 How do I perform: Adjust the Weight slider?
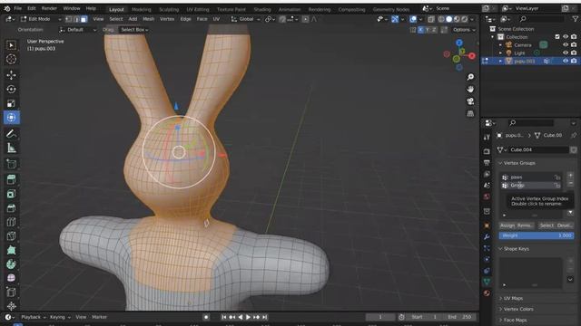tap(537, 235)
